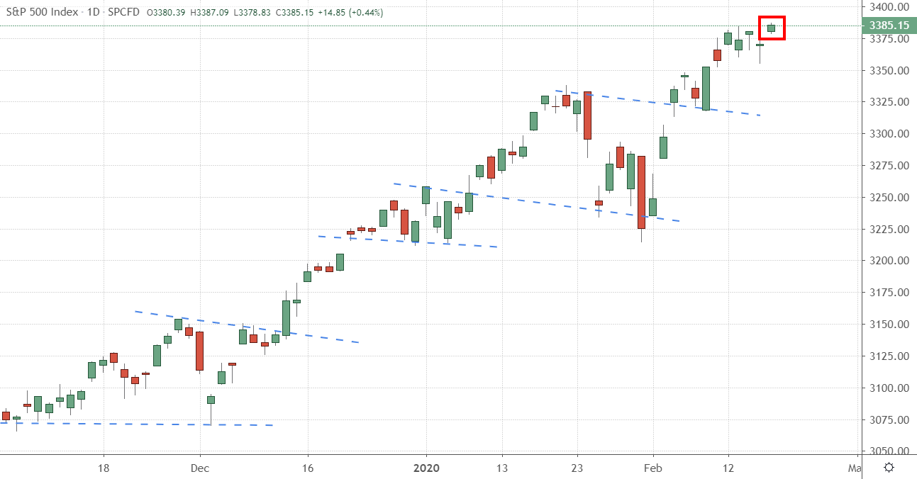Click the SPCFD exchange label
Viewport: 917px width, 479px height.
(x=124, y=13)
